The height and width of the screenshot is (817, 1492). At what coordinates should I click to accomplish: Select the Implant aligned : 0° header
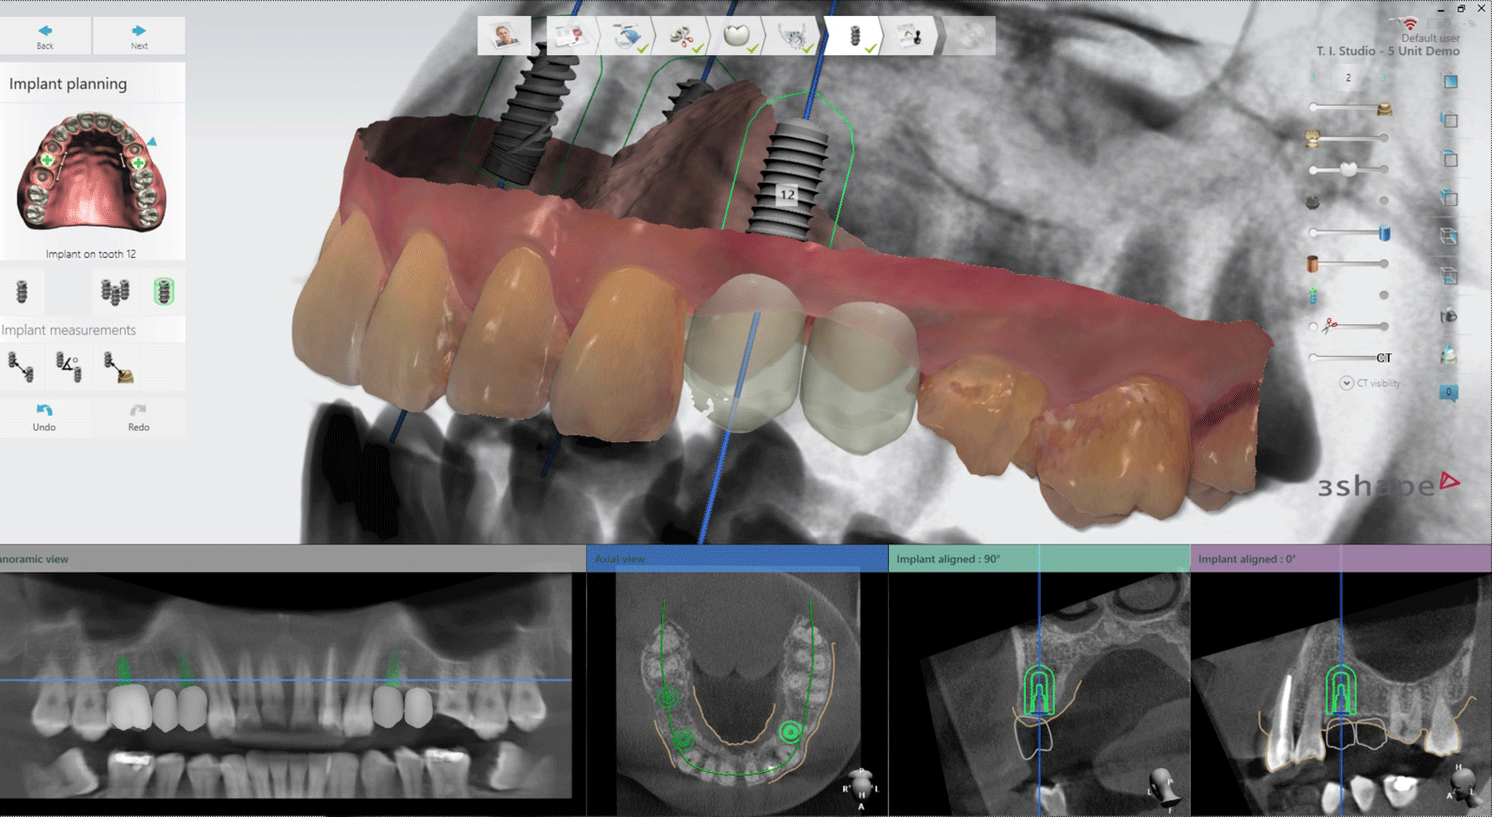click(x=1341, y=558)
